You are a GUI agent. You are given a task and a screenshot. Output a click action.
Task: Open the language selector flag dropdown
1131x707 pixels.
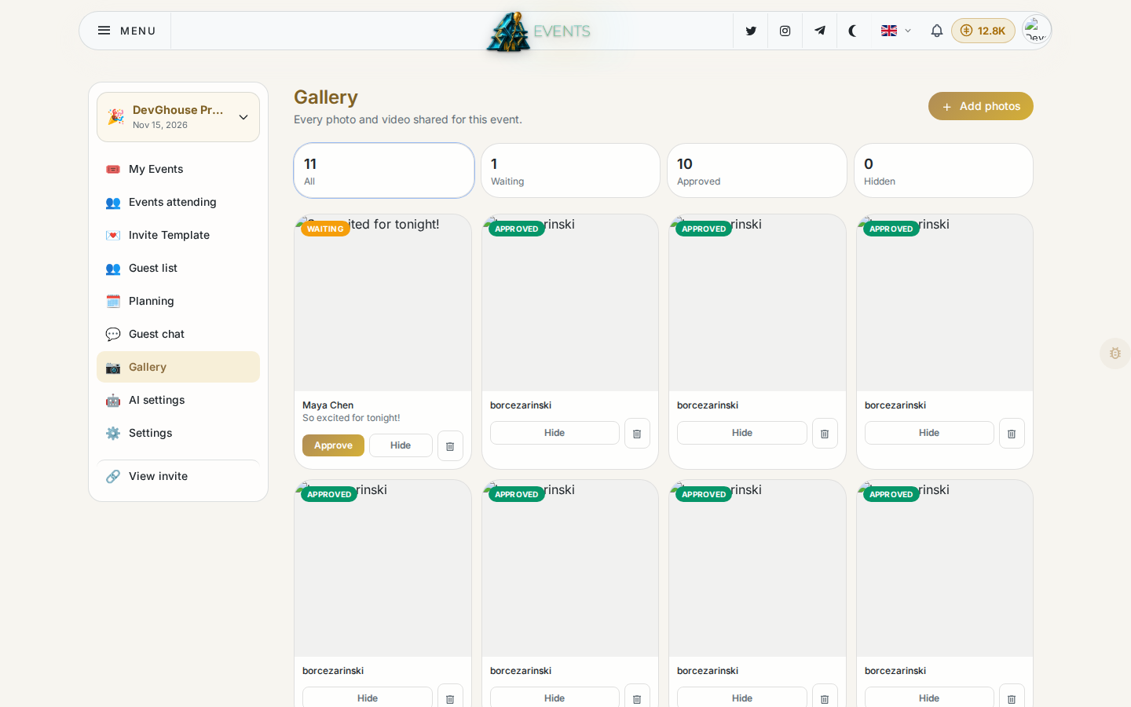click(x=895, y=31)
